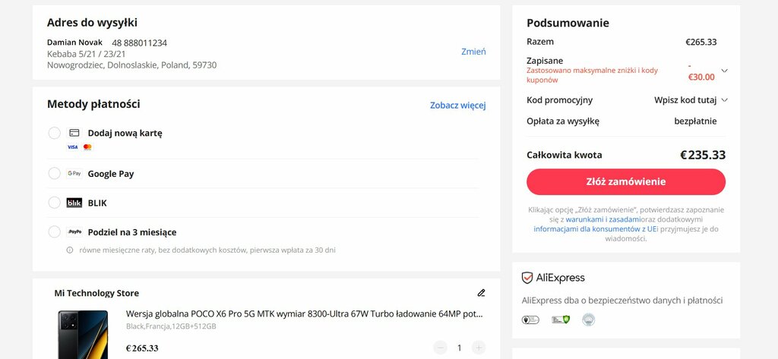The height and width of the screenshot is (359, 778).
Task: Expand the Kod promocyjny chevron
Action: point(724,100)
